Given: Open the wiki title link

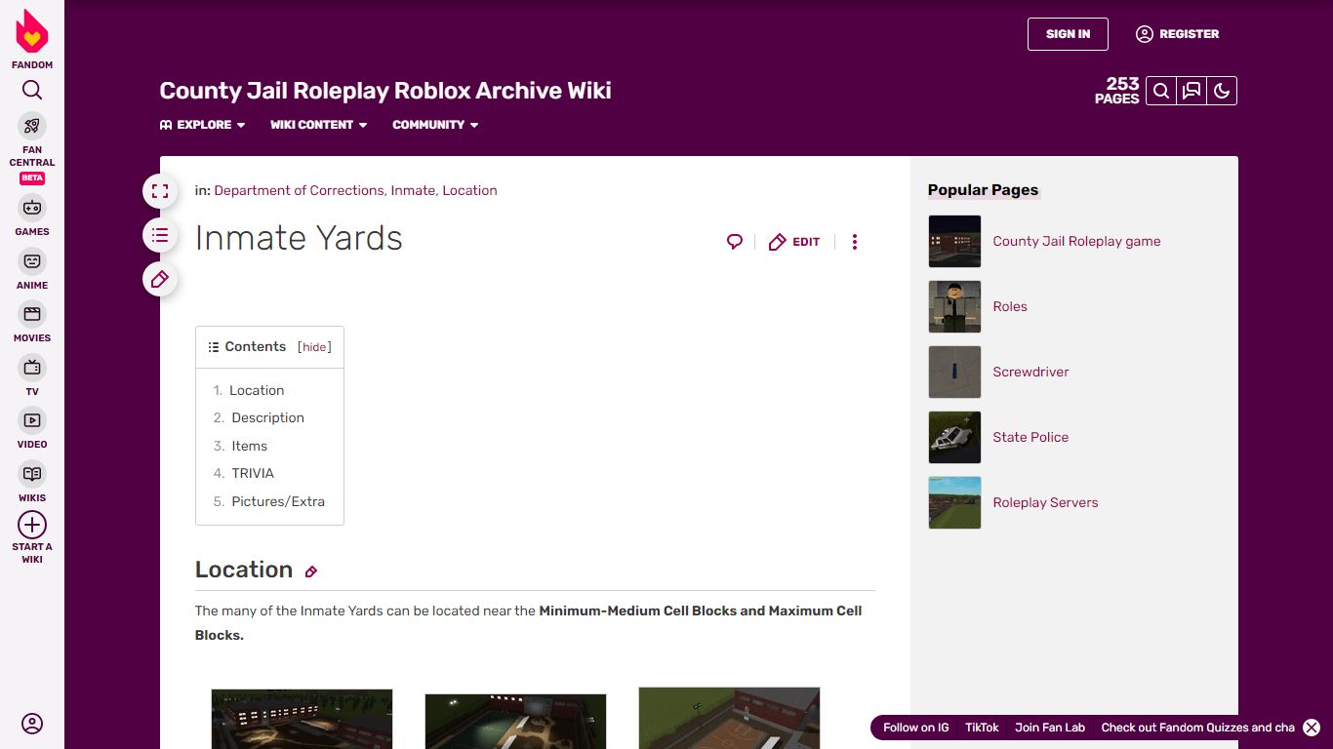Looking at the screenshot, I should (385, 91).
